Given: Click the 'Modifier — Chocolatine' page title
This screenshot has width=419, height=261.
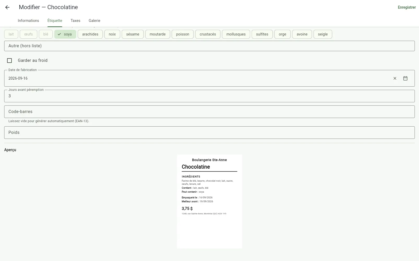Looking at the screenshot, I should coord(48,7).
